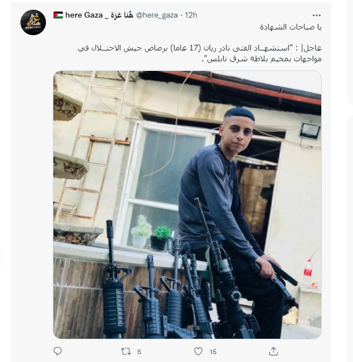Open the share upload arrow icon
This screenshot has width=353, height=362.
pyautogui.click(x=274, y=351)
